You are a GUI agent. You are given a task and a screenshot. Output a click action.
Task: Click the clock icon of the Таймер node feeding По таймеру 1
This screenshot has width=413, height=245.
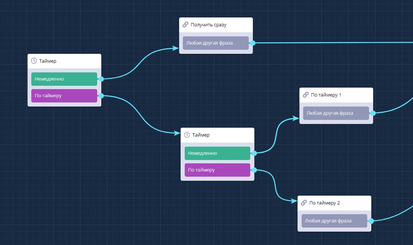pos(187,135)
